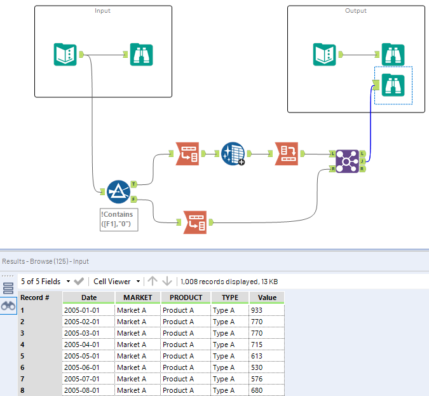Screen dimensions: 429x396
Task: Select the Value cell showing 715
Action: (267, 345)
